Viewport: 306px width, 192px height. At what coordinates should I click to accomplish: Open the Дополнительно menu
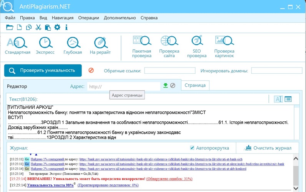click(120, 18)
